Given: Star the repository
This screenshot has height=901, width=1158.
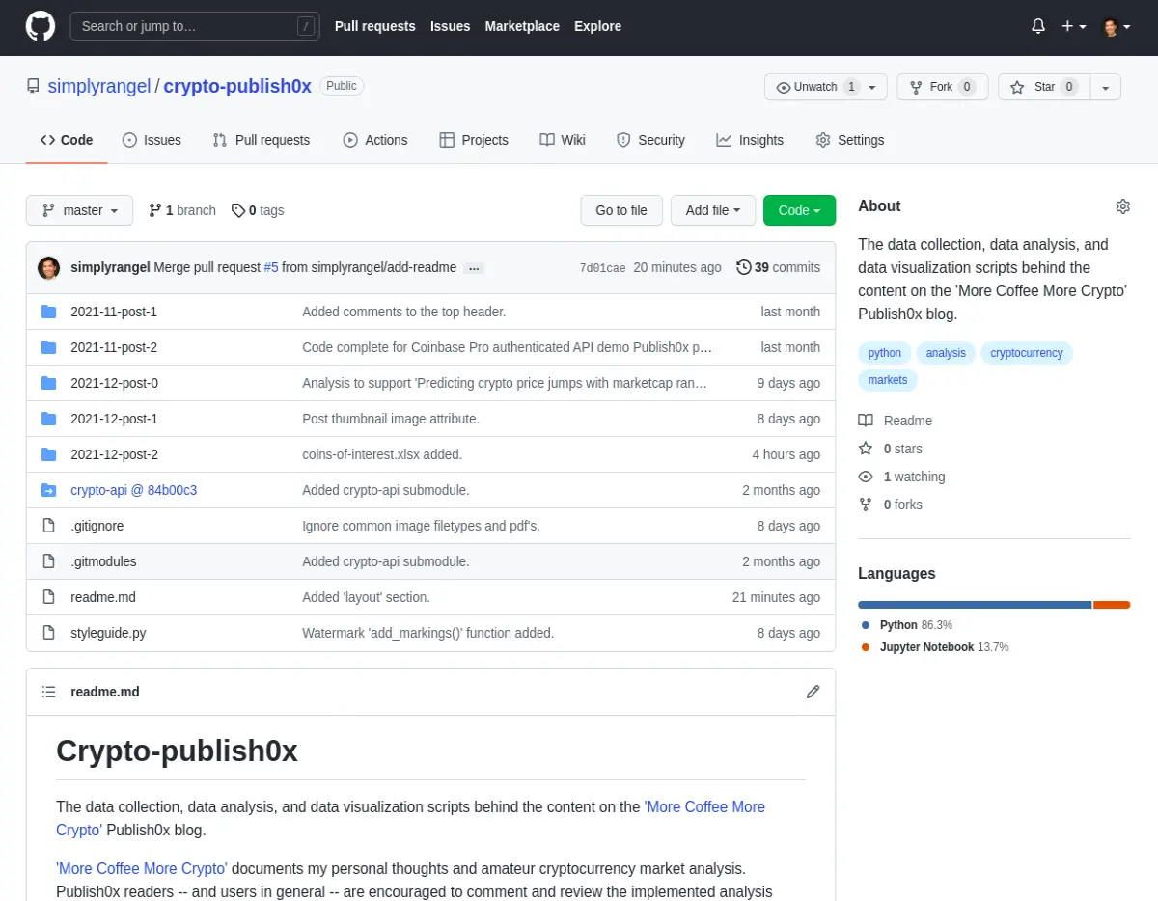Looking at the screenshot, I should tap(1044, 87).
